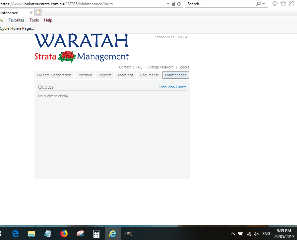Click the 'Logged in as 00003845' text

tap(172, 37)
